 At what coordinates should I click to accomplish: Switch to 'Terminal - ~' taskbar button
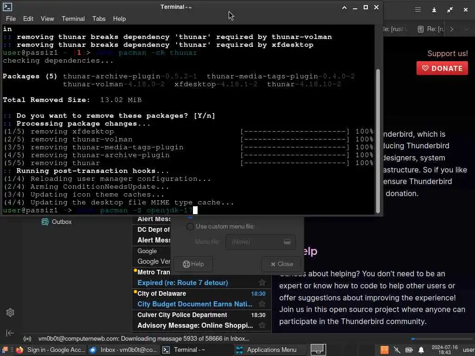click(x=197, y=350)
